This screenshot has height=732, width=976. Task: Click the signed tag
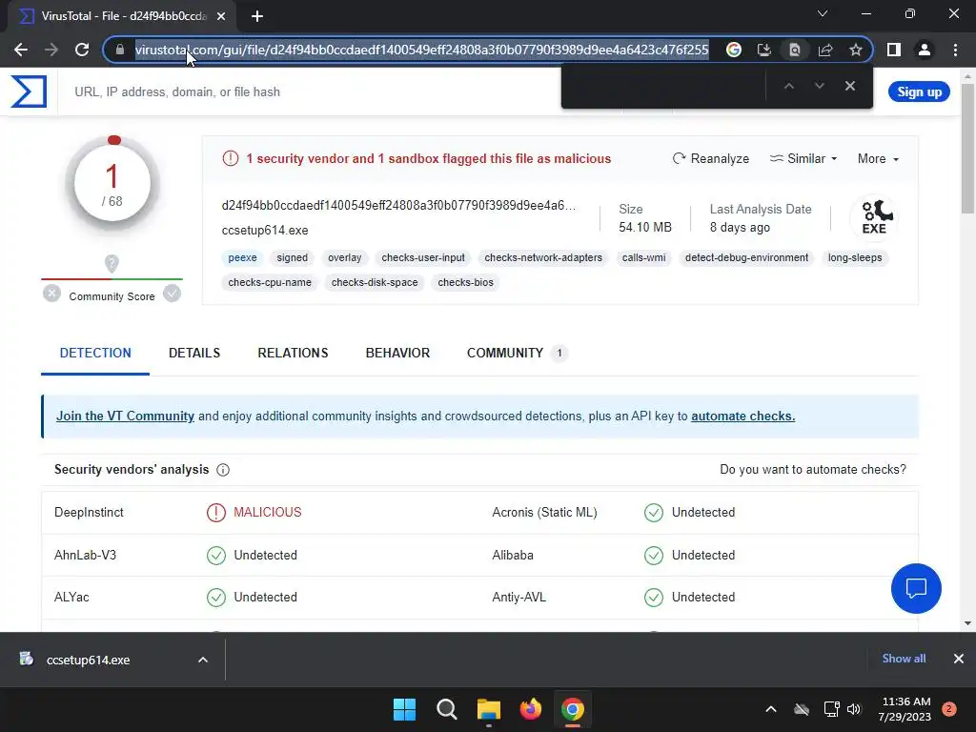pyautogui.click(x=292, y=257)
